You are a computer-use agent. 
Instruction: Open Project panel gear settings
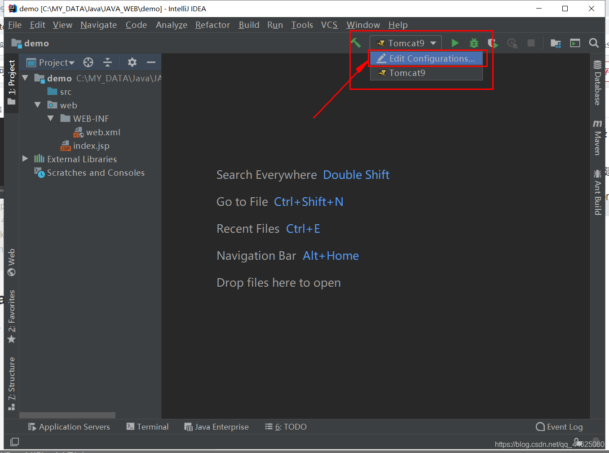tap(132, 62)
